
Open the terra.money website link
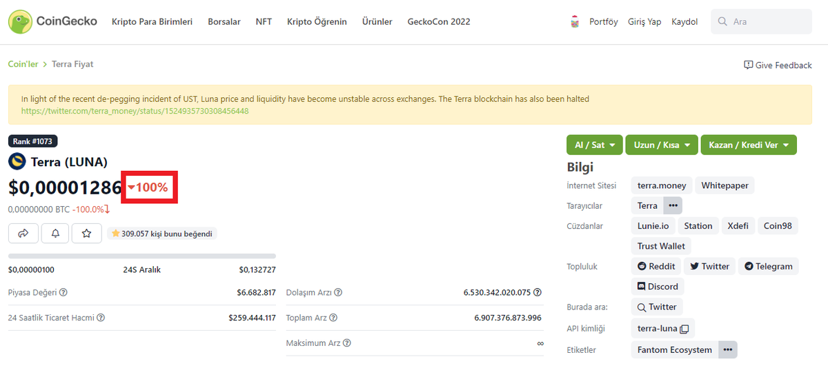(662, 185)
